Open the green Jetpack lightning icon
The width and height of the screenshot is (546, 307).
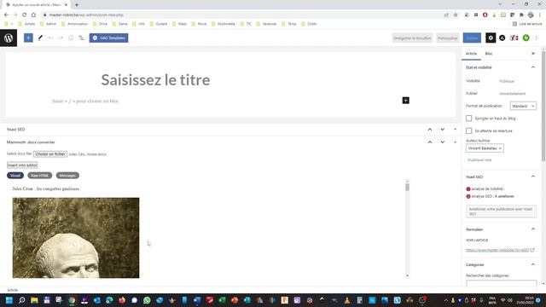526,38
